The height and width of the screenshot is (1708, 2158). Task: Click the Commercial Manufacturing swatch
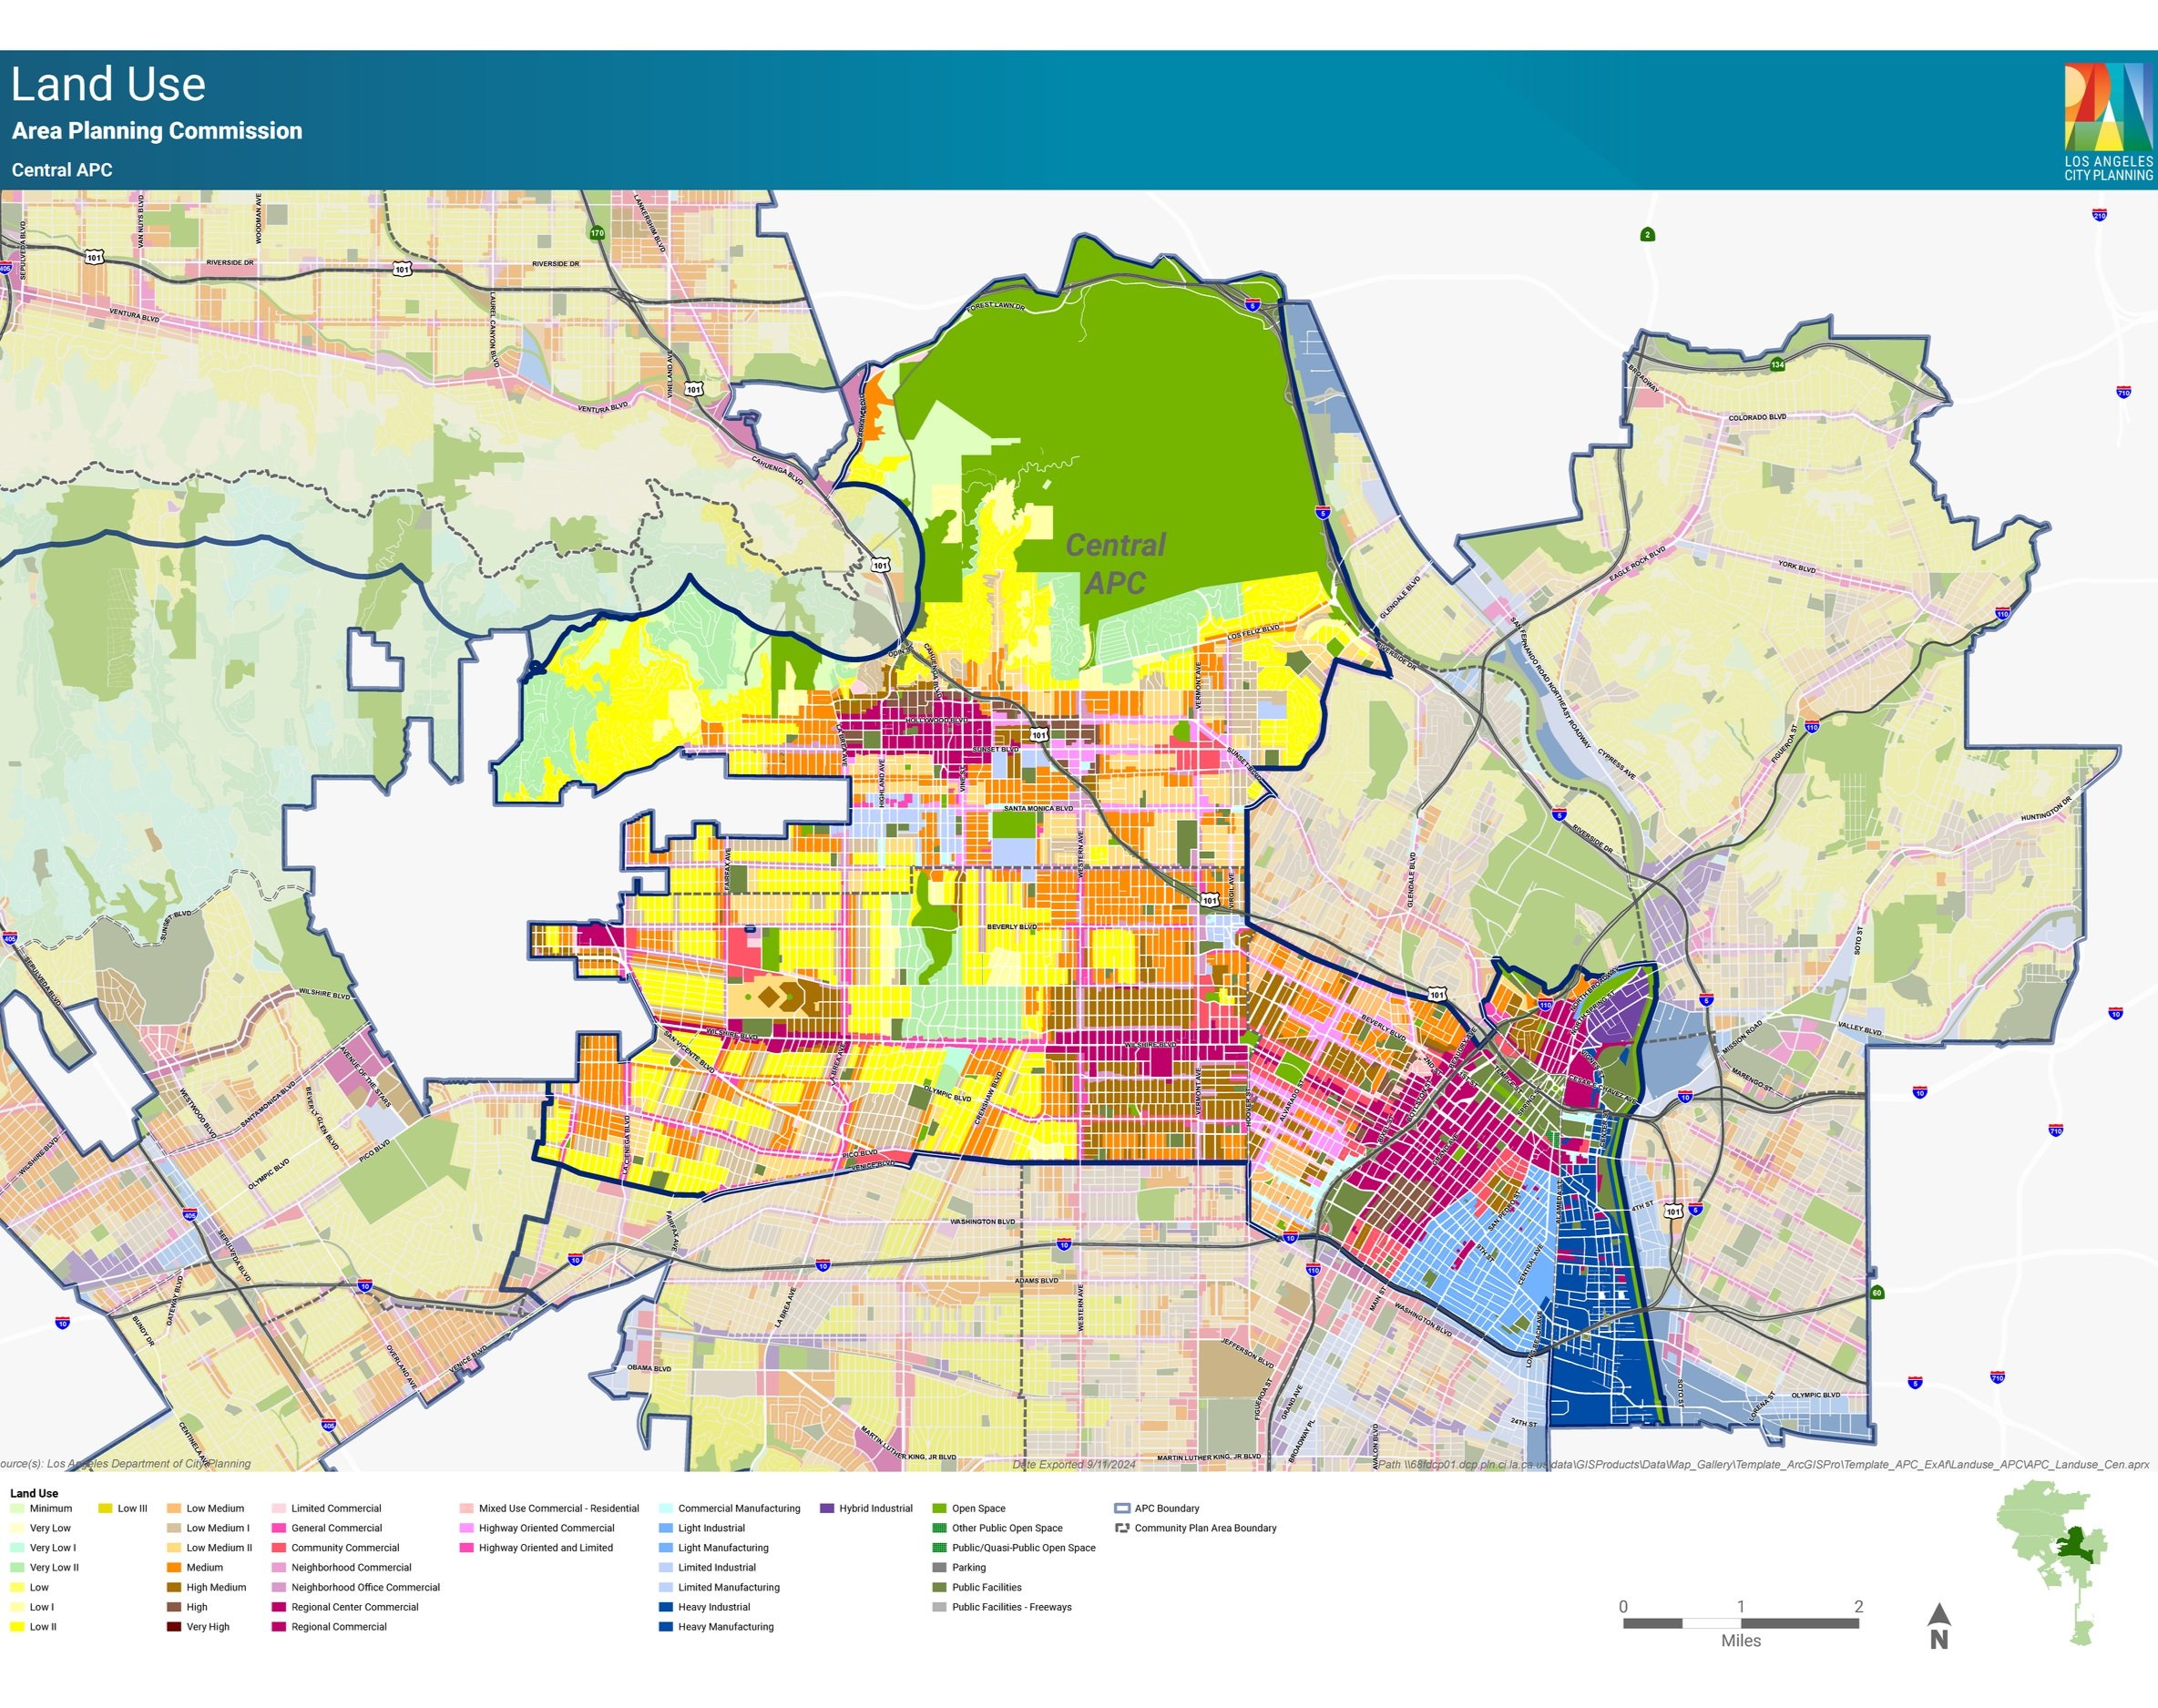(666, 1508)
